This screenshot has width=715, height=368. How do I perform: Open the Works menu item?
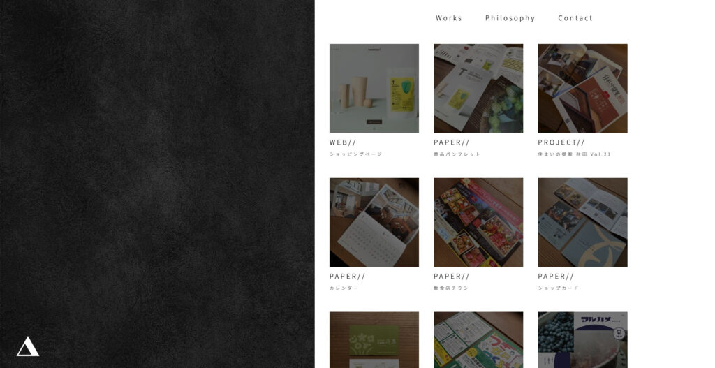449,18
